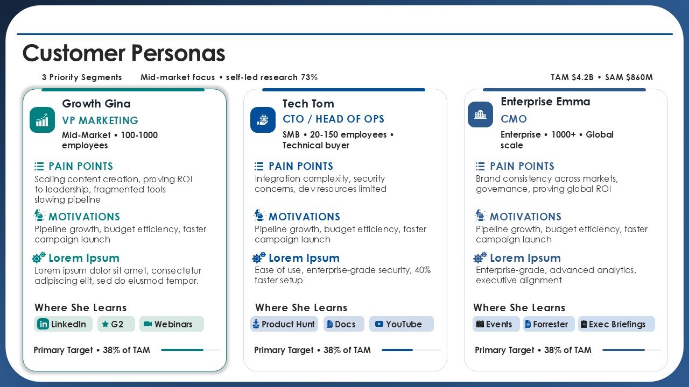Click the Forrester chip
689x387 pixels.
[x=549, y=324]
